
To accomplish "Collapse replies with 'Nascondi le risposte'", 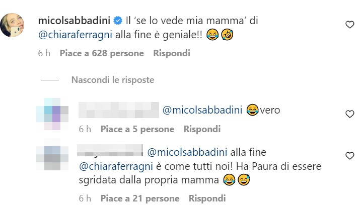I will 112,79.
